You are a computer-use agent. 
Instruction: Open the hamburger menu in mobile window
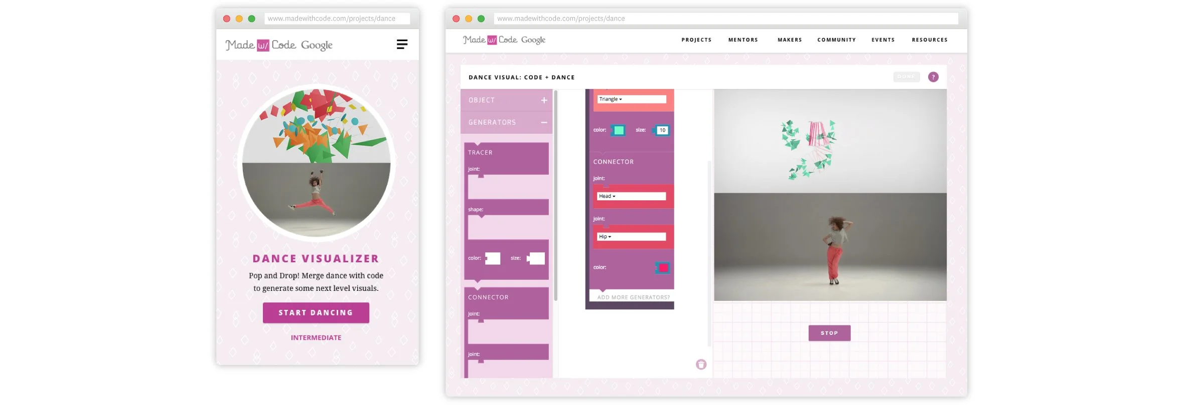[x=402, y=45]
